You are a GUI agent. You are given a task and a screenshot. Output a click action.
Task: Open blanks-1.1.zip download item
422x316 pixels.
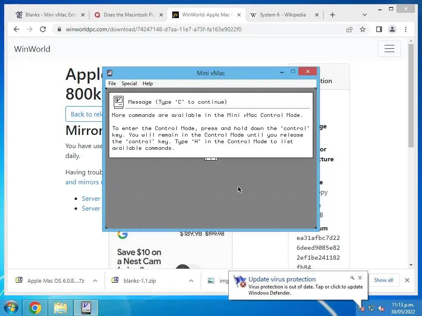(x=134, y=281)
